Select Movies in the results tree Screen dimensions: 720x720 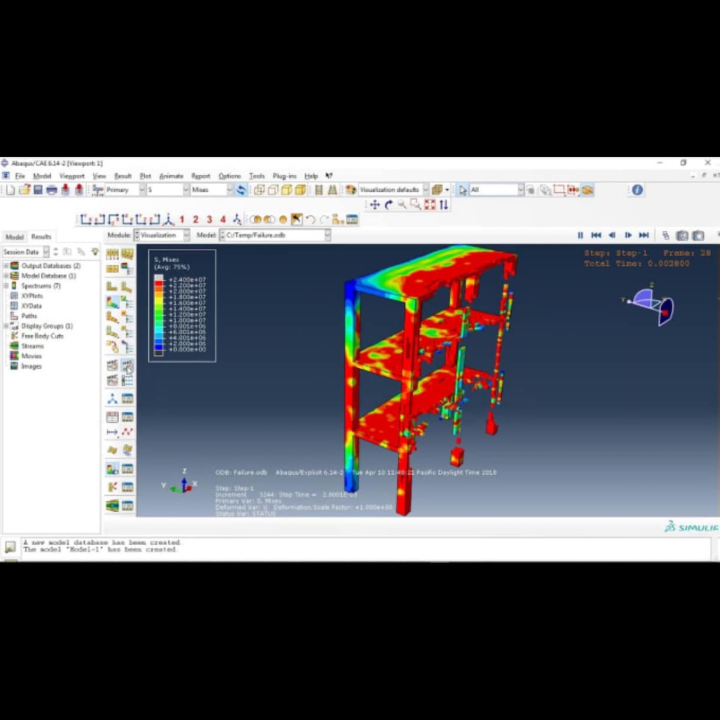pyautogui.click(x=31, y=356)
